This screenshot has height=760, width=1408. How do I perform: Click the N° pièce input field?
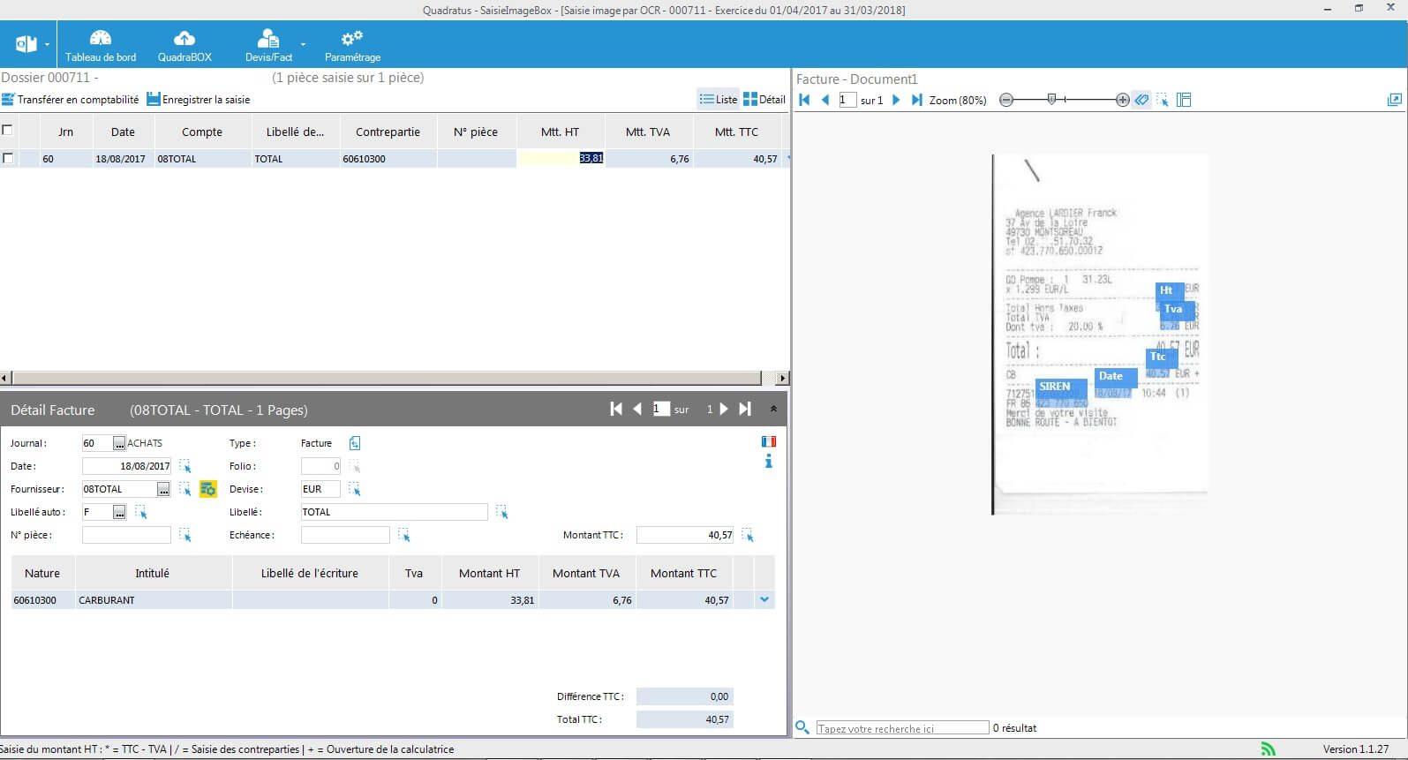coord(126,535)
